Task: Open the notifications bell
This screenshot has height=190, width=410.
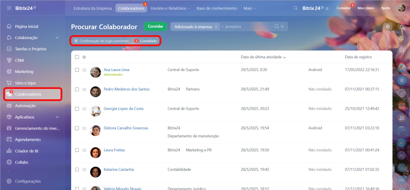Action: pos(402,27)
